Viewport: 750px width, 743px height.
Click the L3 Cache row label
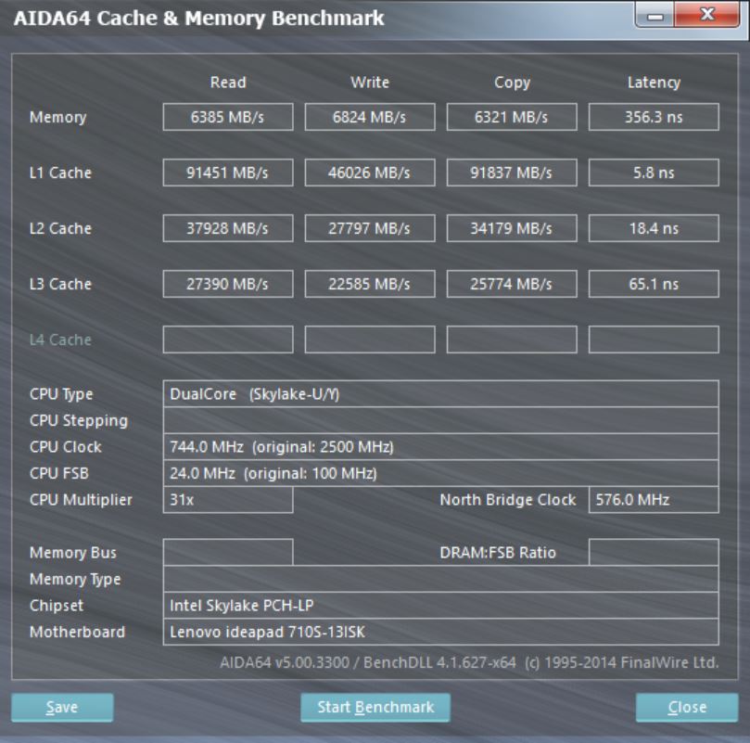60,284
